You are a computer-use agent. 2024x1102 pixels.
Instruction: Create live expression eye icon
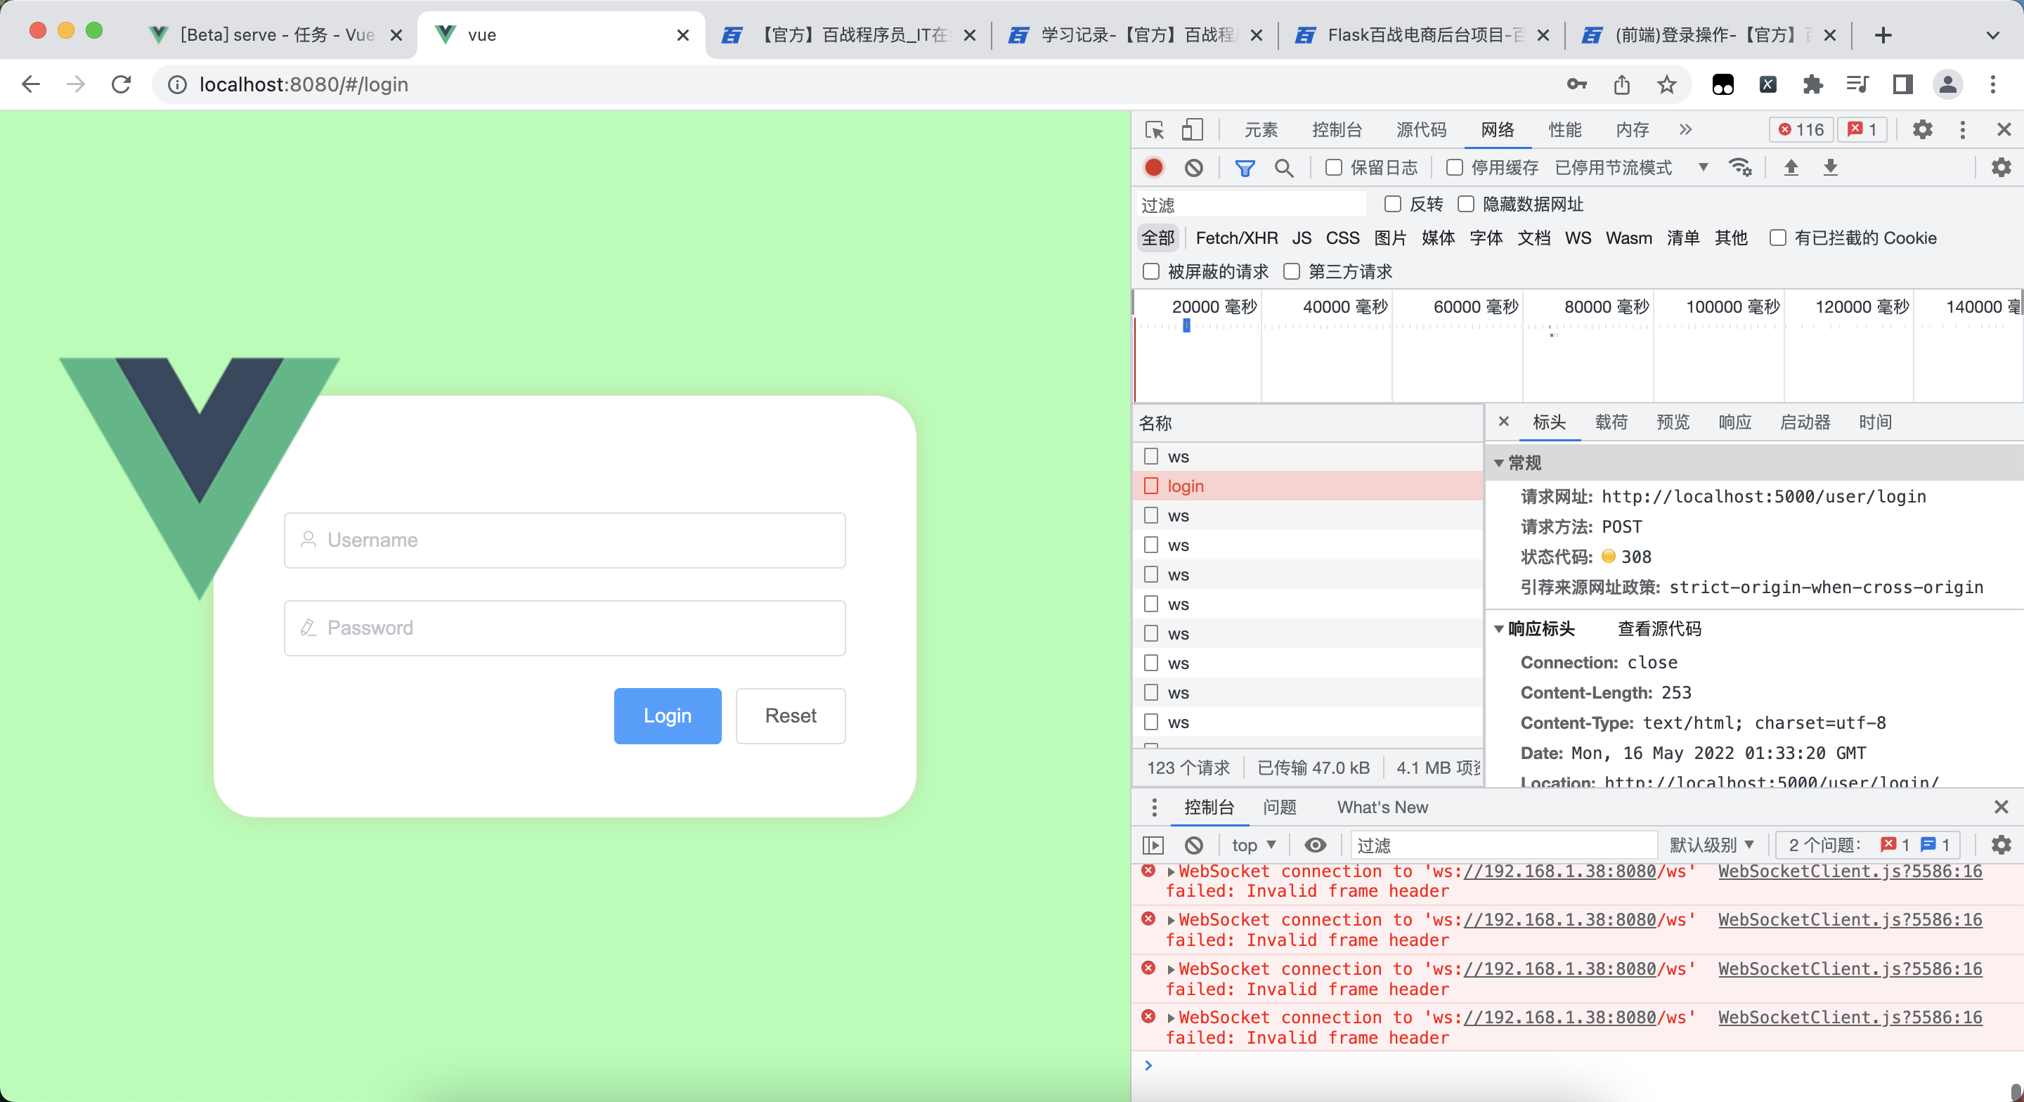[x=1316, y=845]
